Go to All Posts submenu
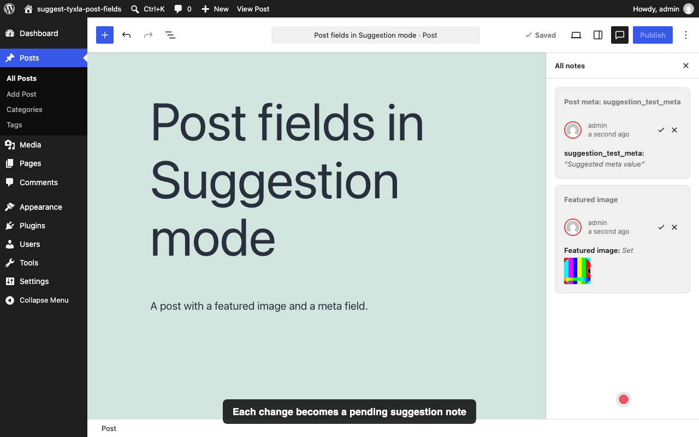This screenshot has width=699, height=437. 22,78
